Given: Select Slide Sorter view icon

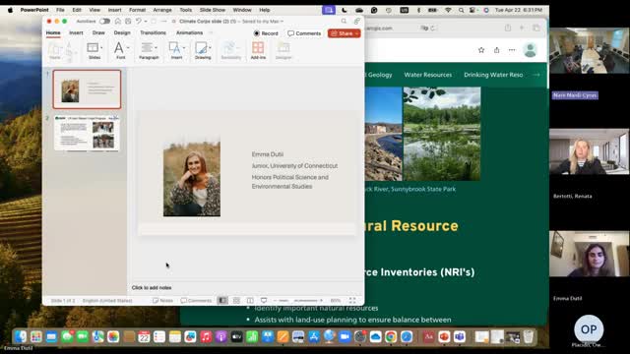Looking at the screenshot, I should pos(236,301).
